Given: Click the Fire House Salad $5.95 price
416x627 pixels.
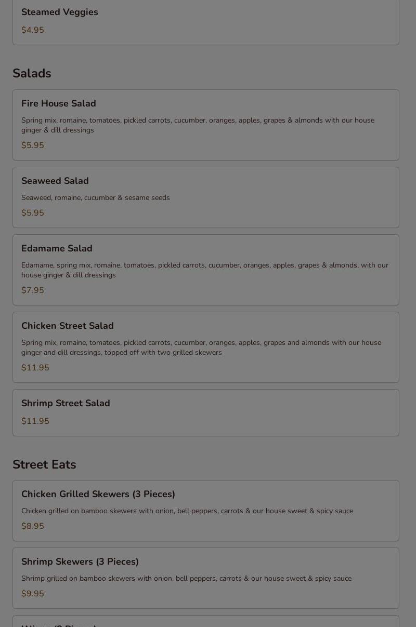Looking at the screenshot, I should [33, 145].
